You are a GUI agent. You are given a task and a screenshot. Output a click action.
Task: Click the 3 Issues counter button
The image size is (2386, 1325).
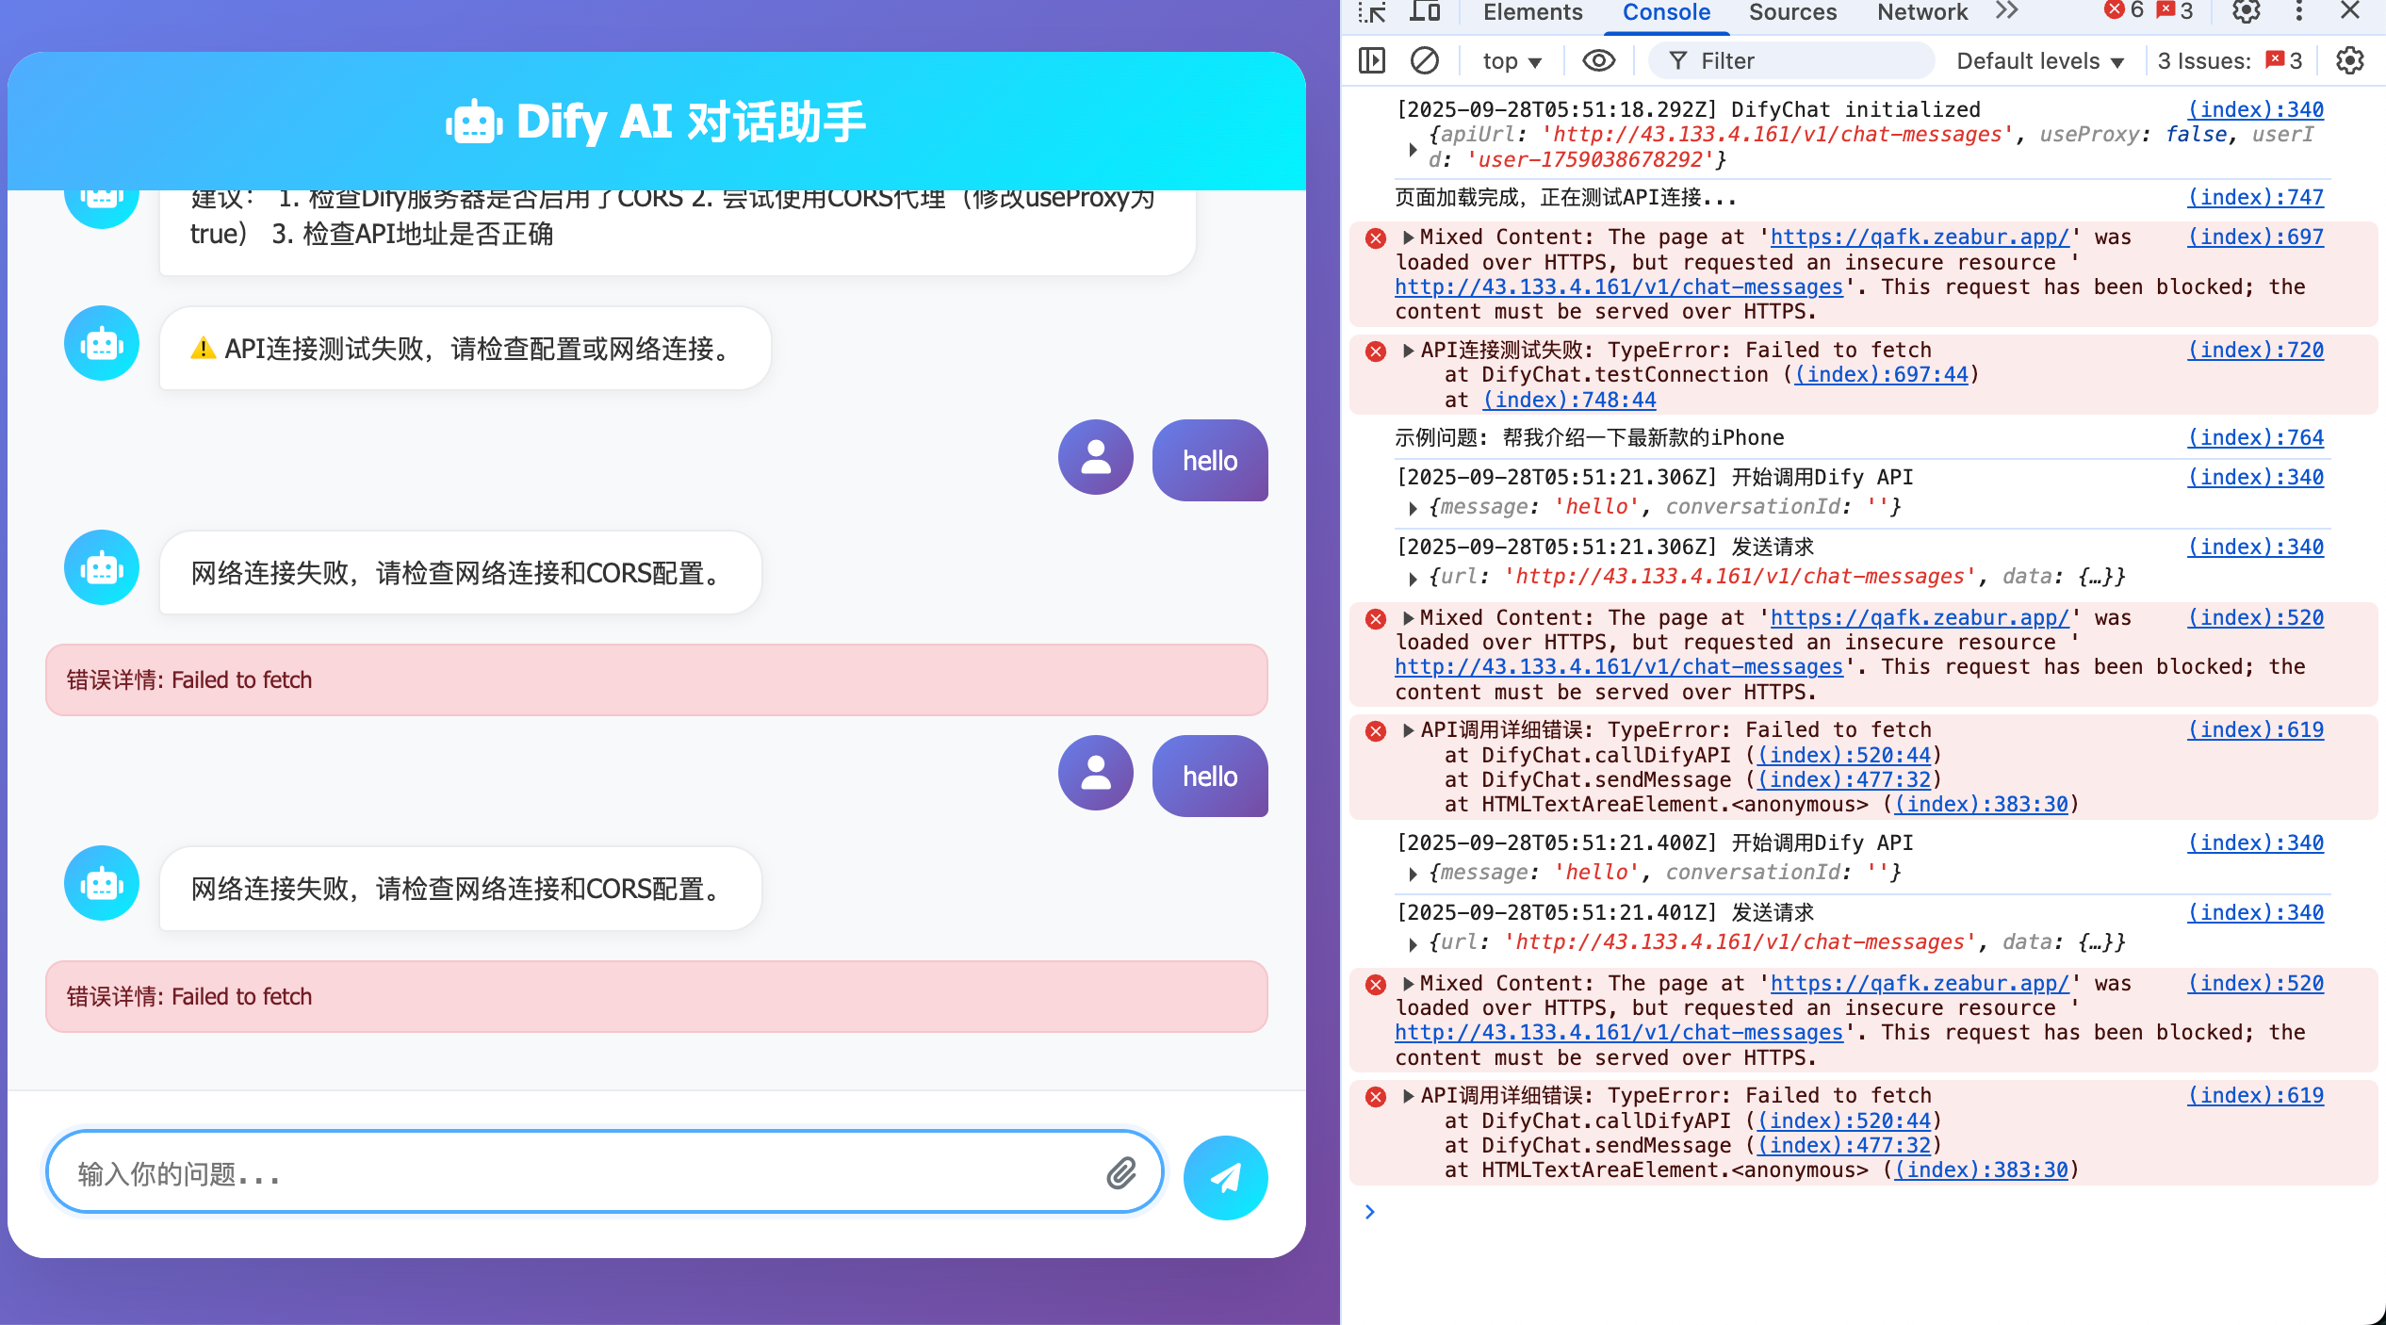pos(2230,61)
